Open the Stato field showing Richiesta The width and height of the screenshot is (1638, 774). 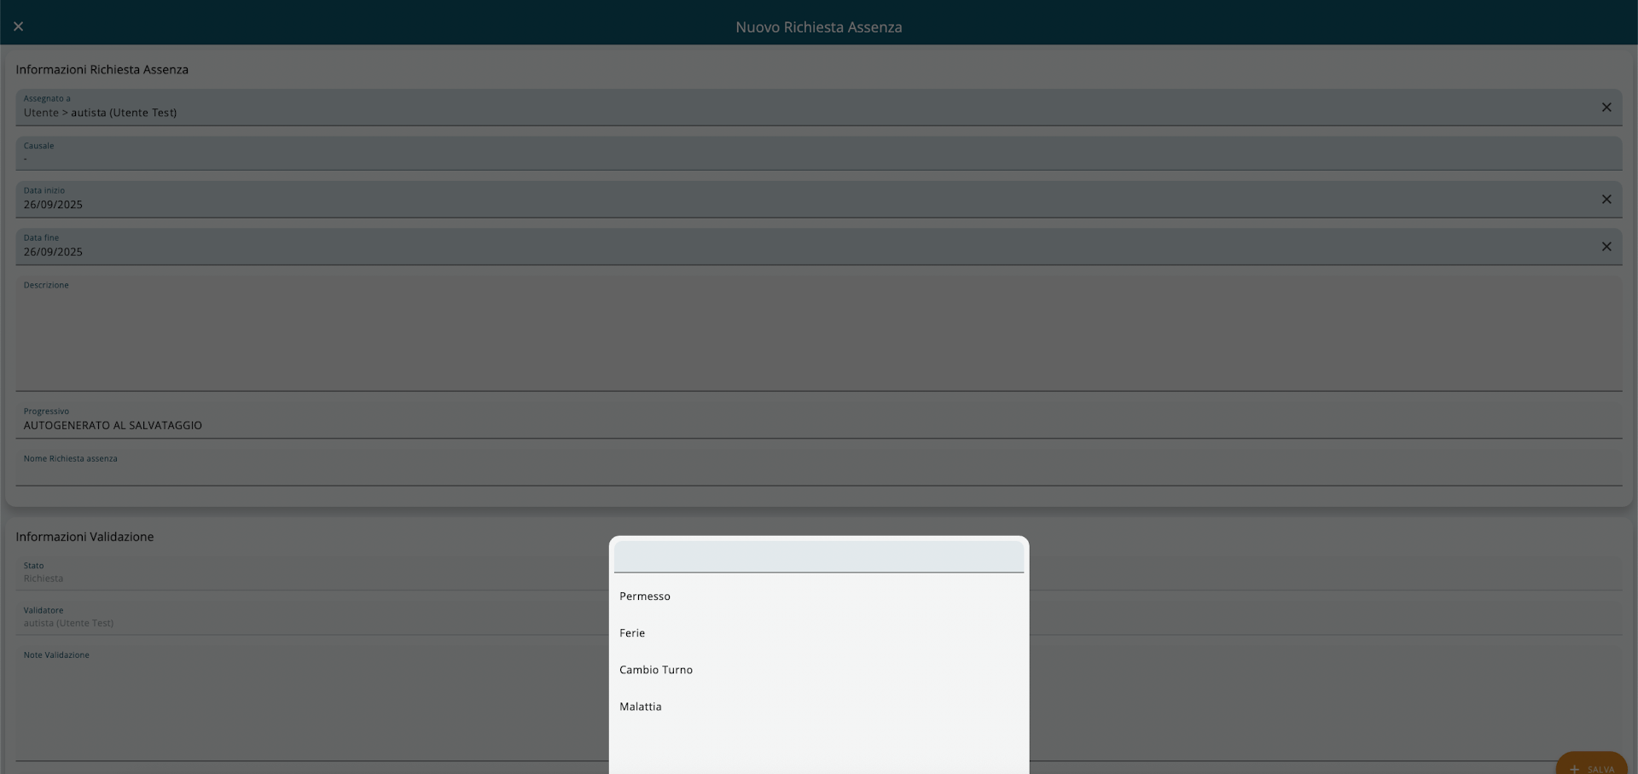307,573
